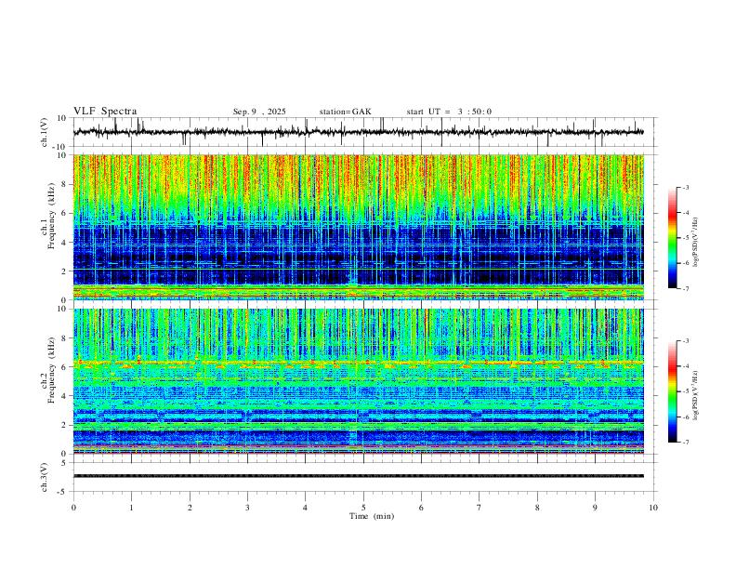This screenshot has width=736, height=569.
Task: Click the ch.2 spectrogram "6" kHz tick label
Action: [64, 366]
